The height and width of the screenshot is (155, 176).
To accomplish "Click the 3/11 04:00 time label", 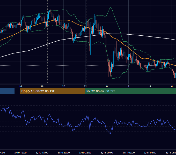I will coord(150,152).
